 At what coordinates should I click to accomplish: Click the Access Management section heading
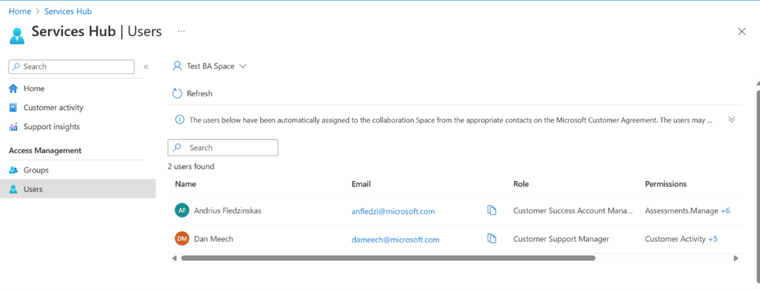click(x=45, y=151)
